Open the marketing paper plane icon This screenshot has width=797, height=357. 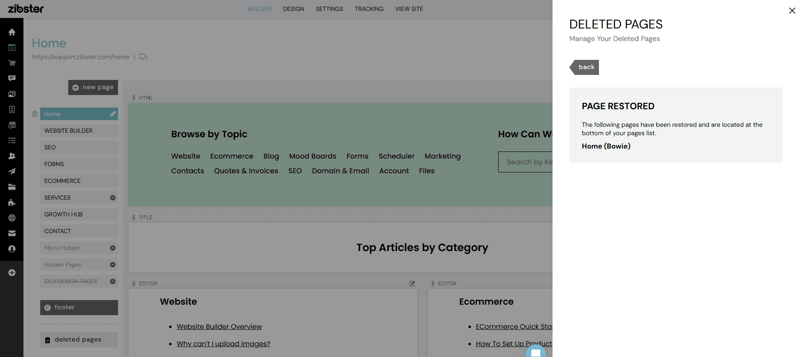click(12, 171)
